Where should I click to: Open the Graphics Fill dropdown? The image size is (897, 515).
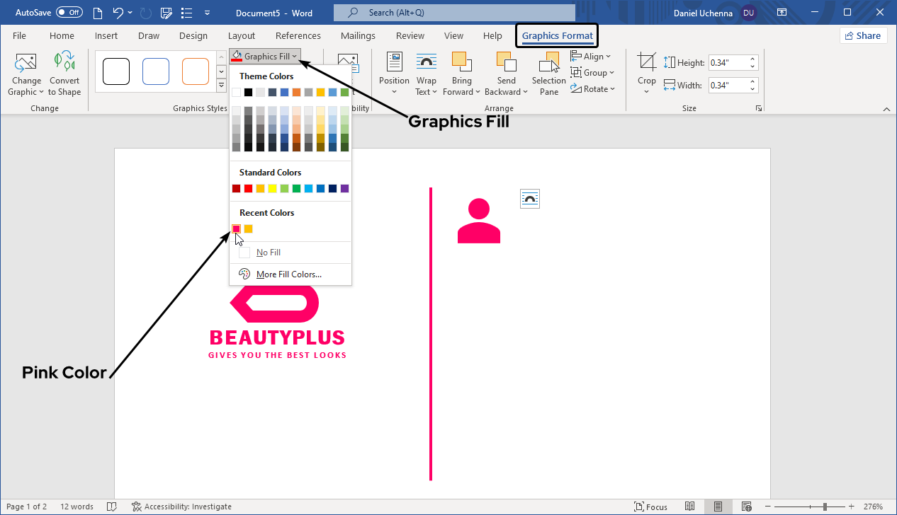(266, 57)
